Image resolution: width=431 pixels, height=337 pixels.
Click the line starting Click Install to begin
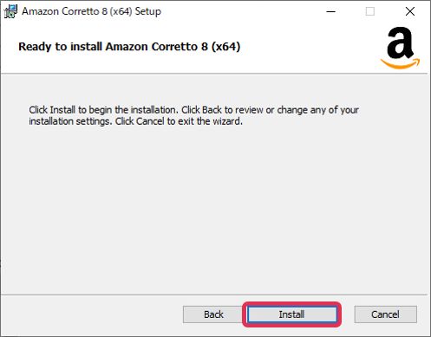pos(193,110)
